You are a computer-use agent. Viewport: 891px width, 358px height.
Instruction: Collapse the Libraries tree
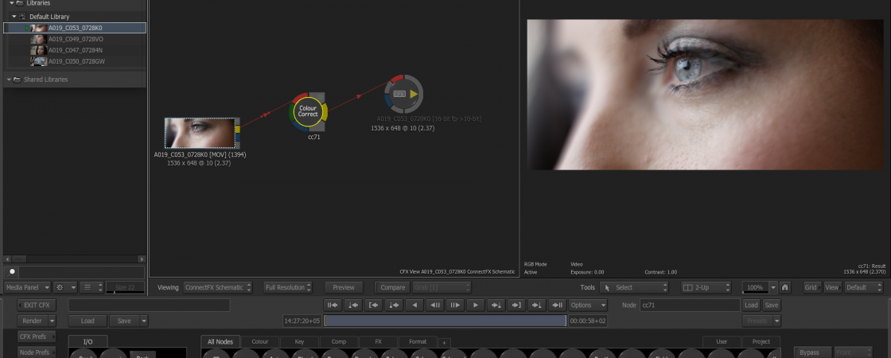(x=12, y=3)
